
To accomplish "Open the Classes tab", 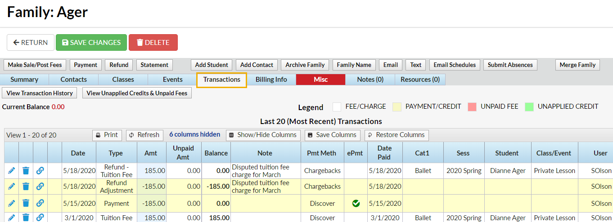I will [123, 80].
